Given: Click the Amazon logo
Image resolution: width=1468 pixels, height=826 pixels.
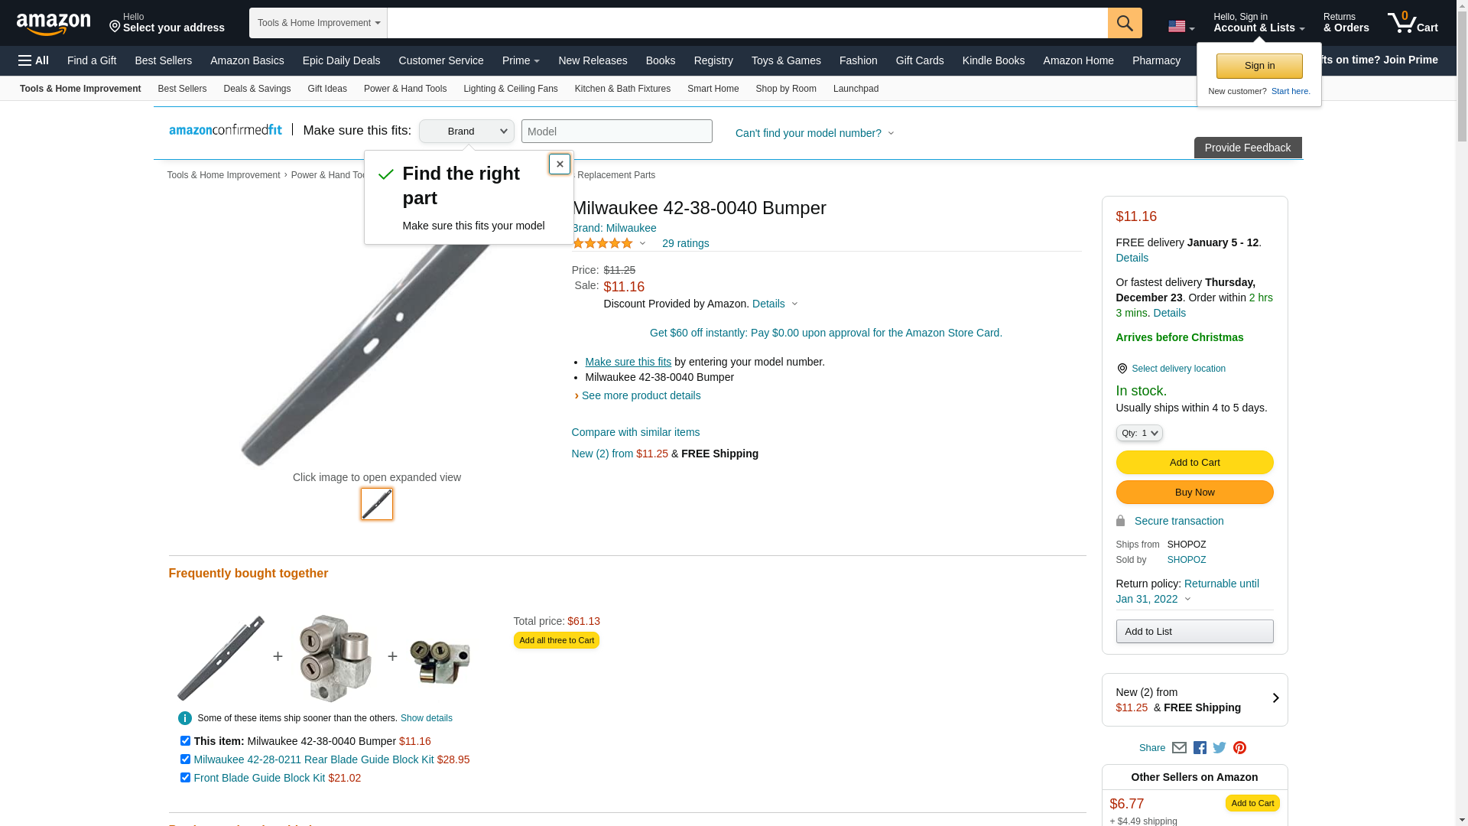Looking at the screenshot, I should tap(54, 24).
